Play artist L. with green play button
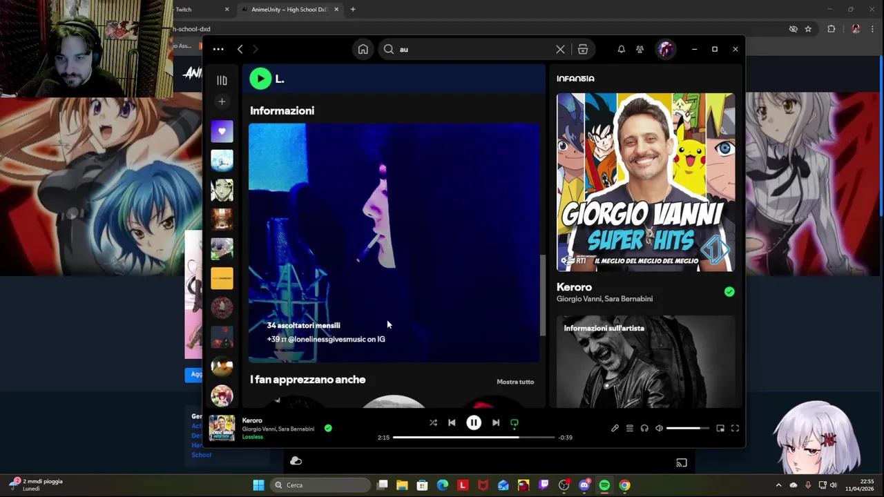 click(260, 79)
